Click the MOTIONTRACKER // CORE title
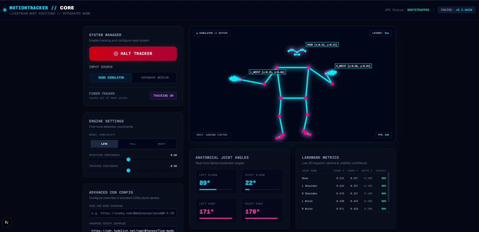This screenshot has width=479, height=232. pos(42,8)
